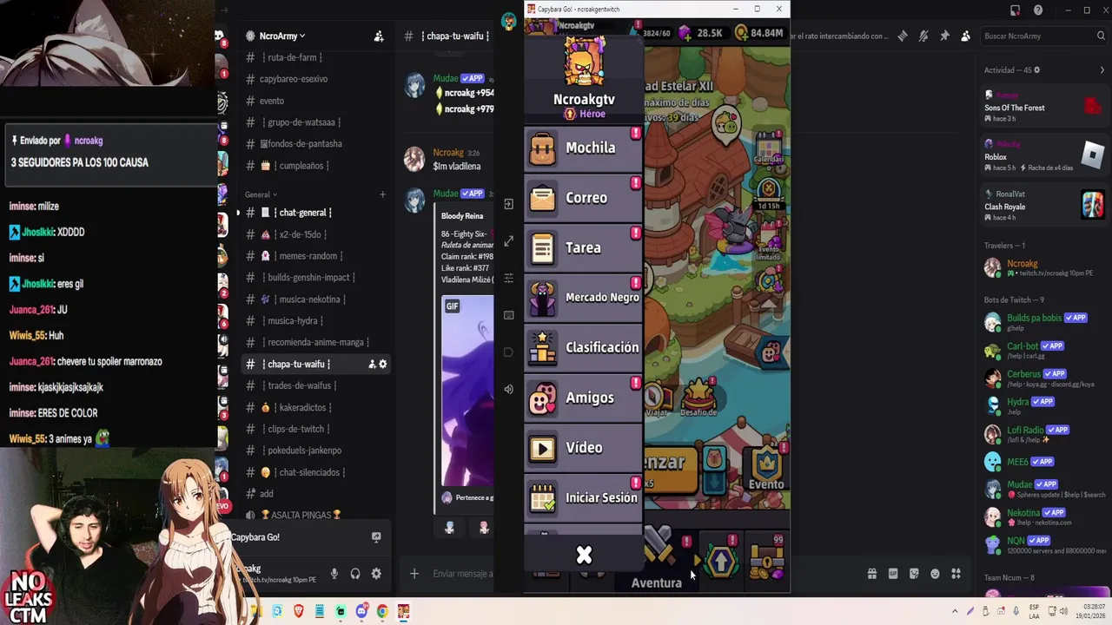Viewport: 1112px width, 625px height.
Task: Open Amigos friends entry
Action: [583, 398]
